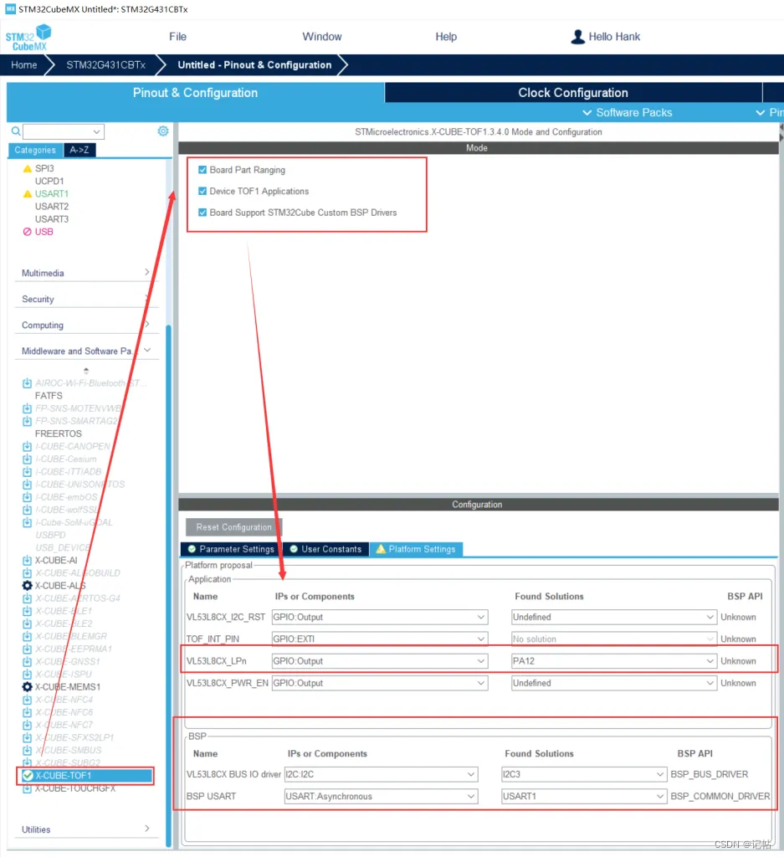Viewport: 784px width, 857px height.
Task: Click the gear icon beside X-CUBE-MEMS1
Action: pos(27,686)
